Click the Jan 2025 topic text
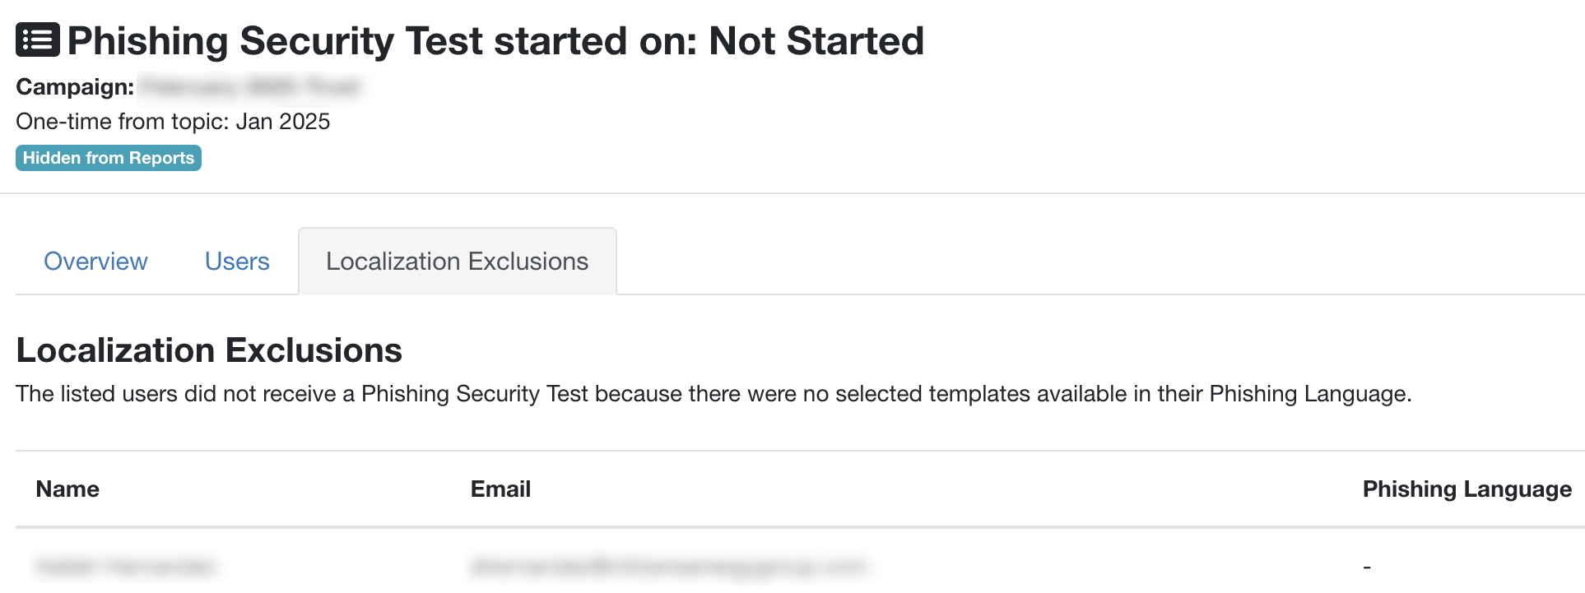 283,122
